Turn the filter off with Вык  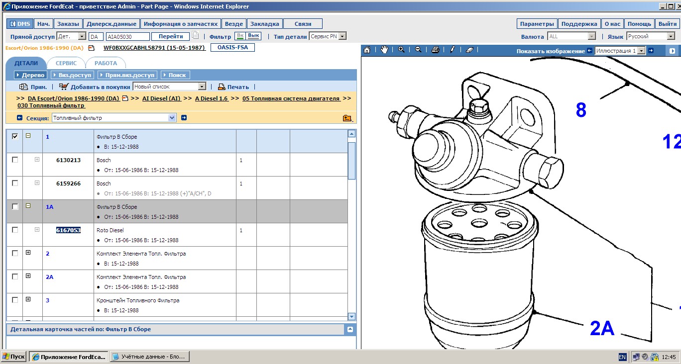click(x=254, y=36)
